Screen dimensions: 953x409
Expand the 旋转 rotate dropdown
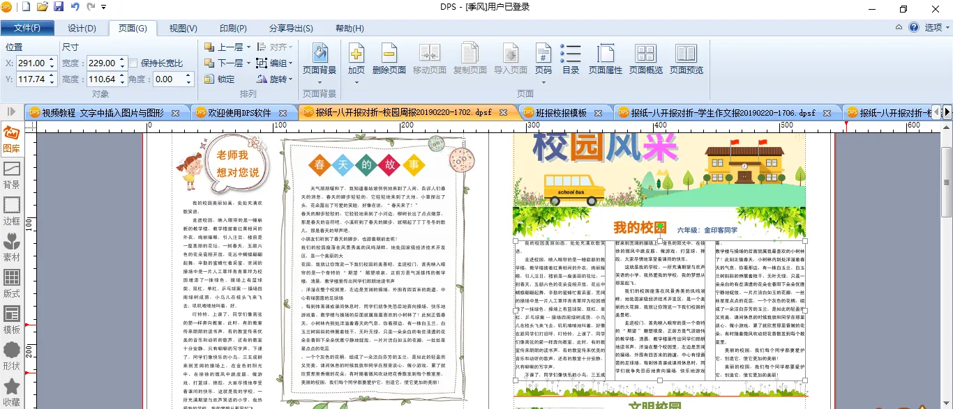[291, 79]
